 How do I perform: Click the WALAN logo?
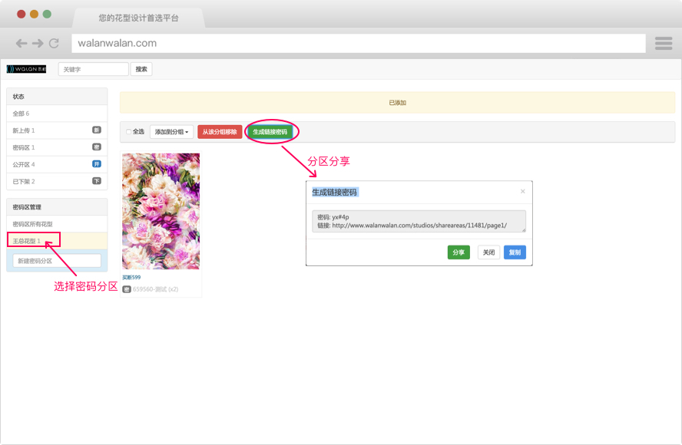click(27, 69)
